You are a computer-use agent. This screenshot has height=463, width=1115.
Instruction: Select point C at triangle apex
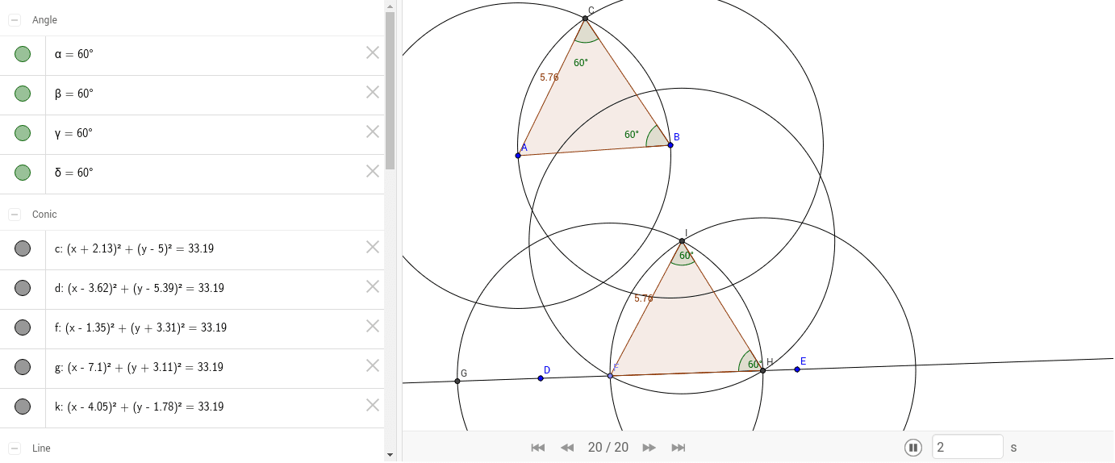(586, 18)
